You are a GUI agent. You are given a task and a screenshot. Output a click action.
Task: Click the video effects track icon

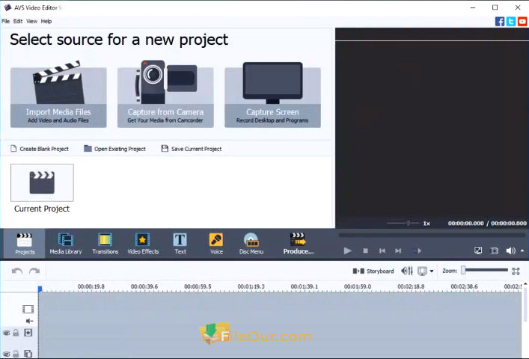click(x=28, y=333)
